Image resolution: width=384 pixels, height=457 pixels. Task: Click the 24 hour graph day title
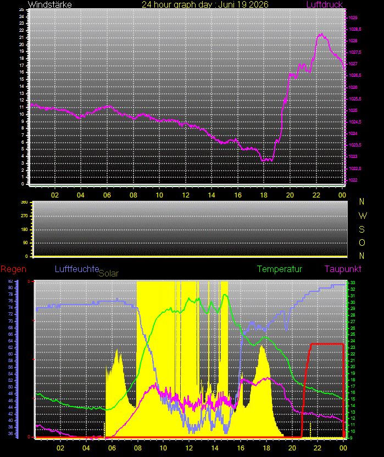(205, 4)
